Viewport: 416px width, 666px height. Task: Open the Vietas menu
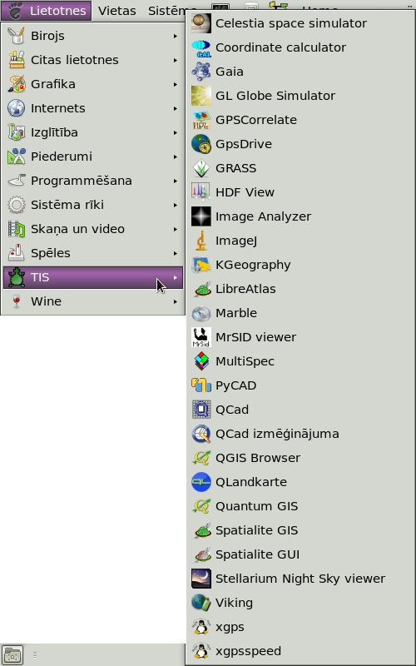117,11
